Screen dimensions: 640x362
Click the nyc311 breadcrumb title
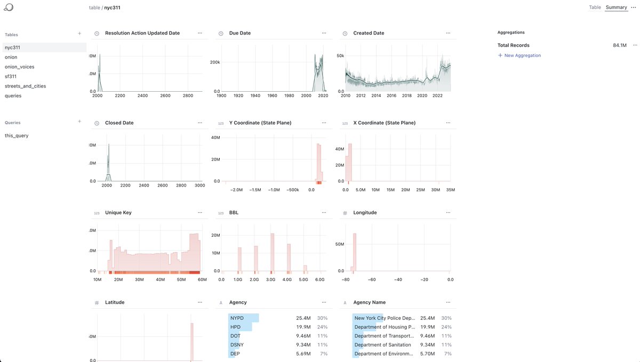coord(112,8)
